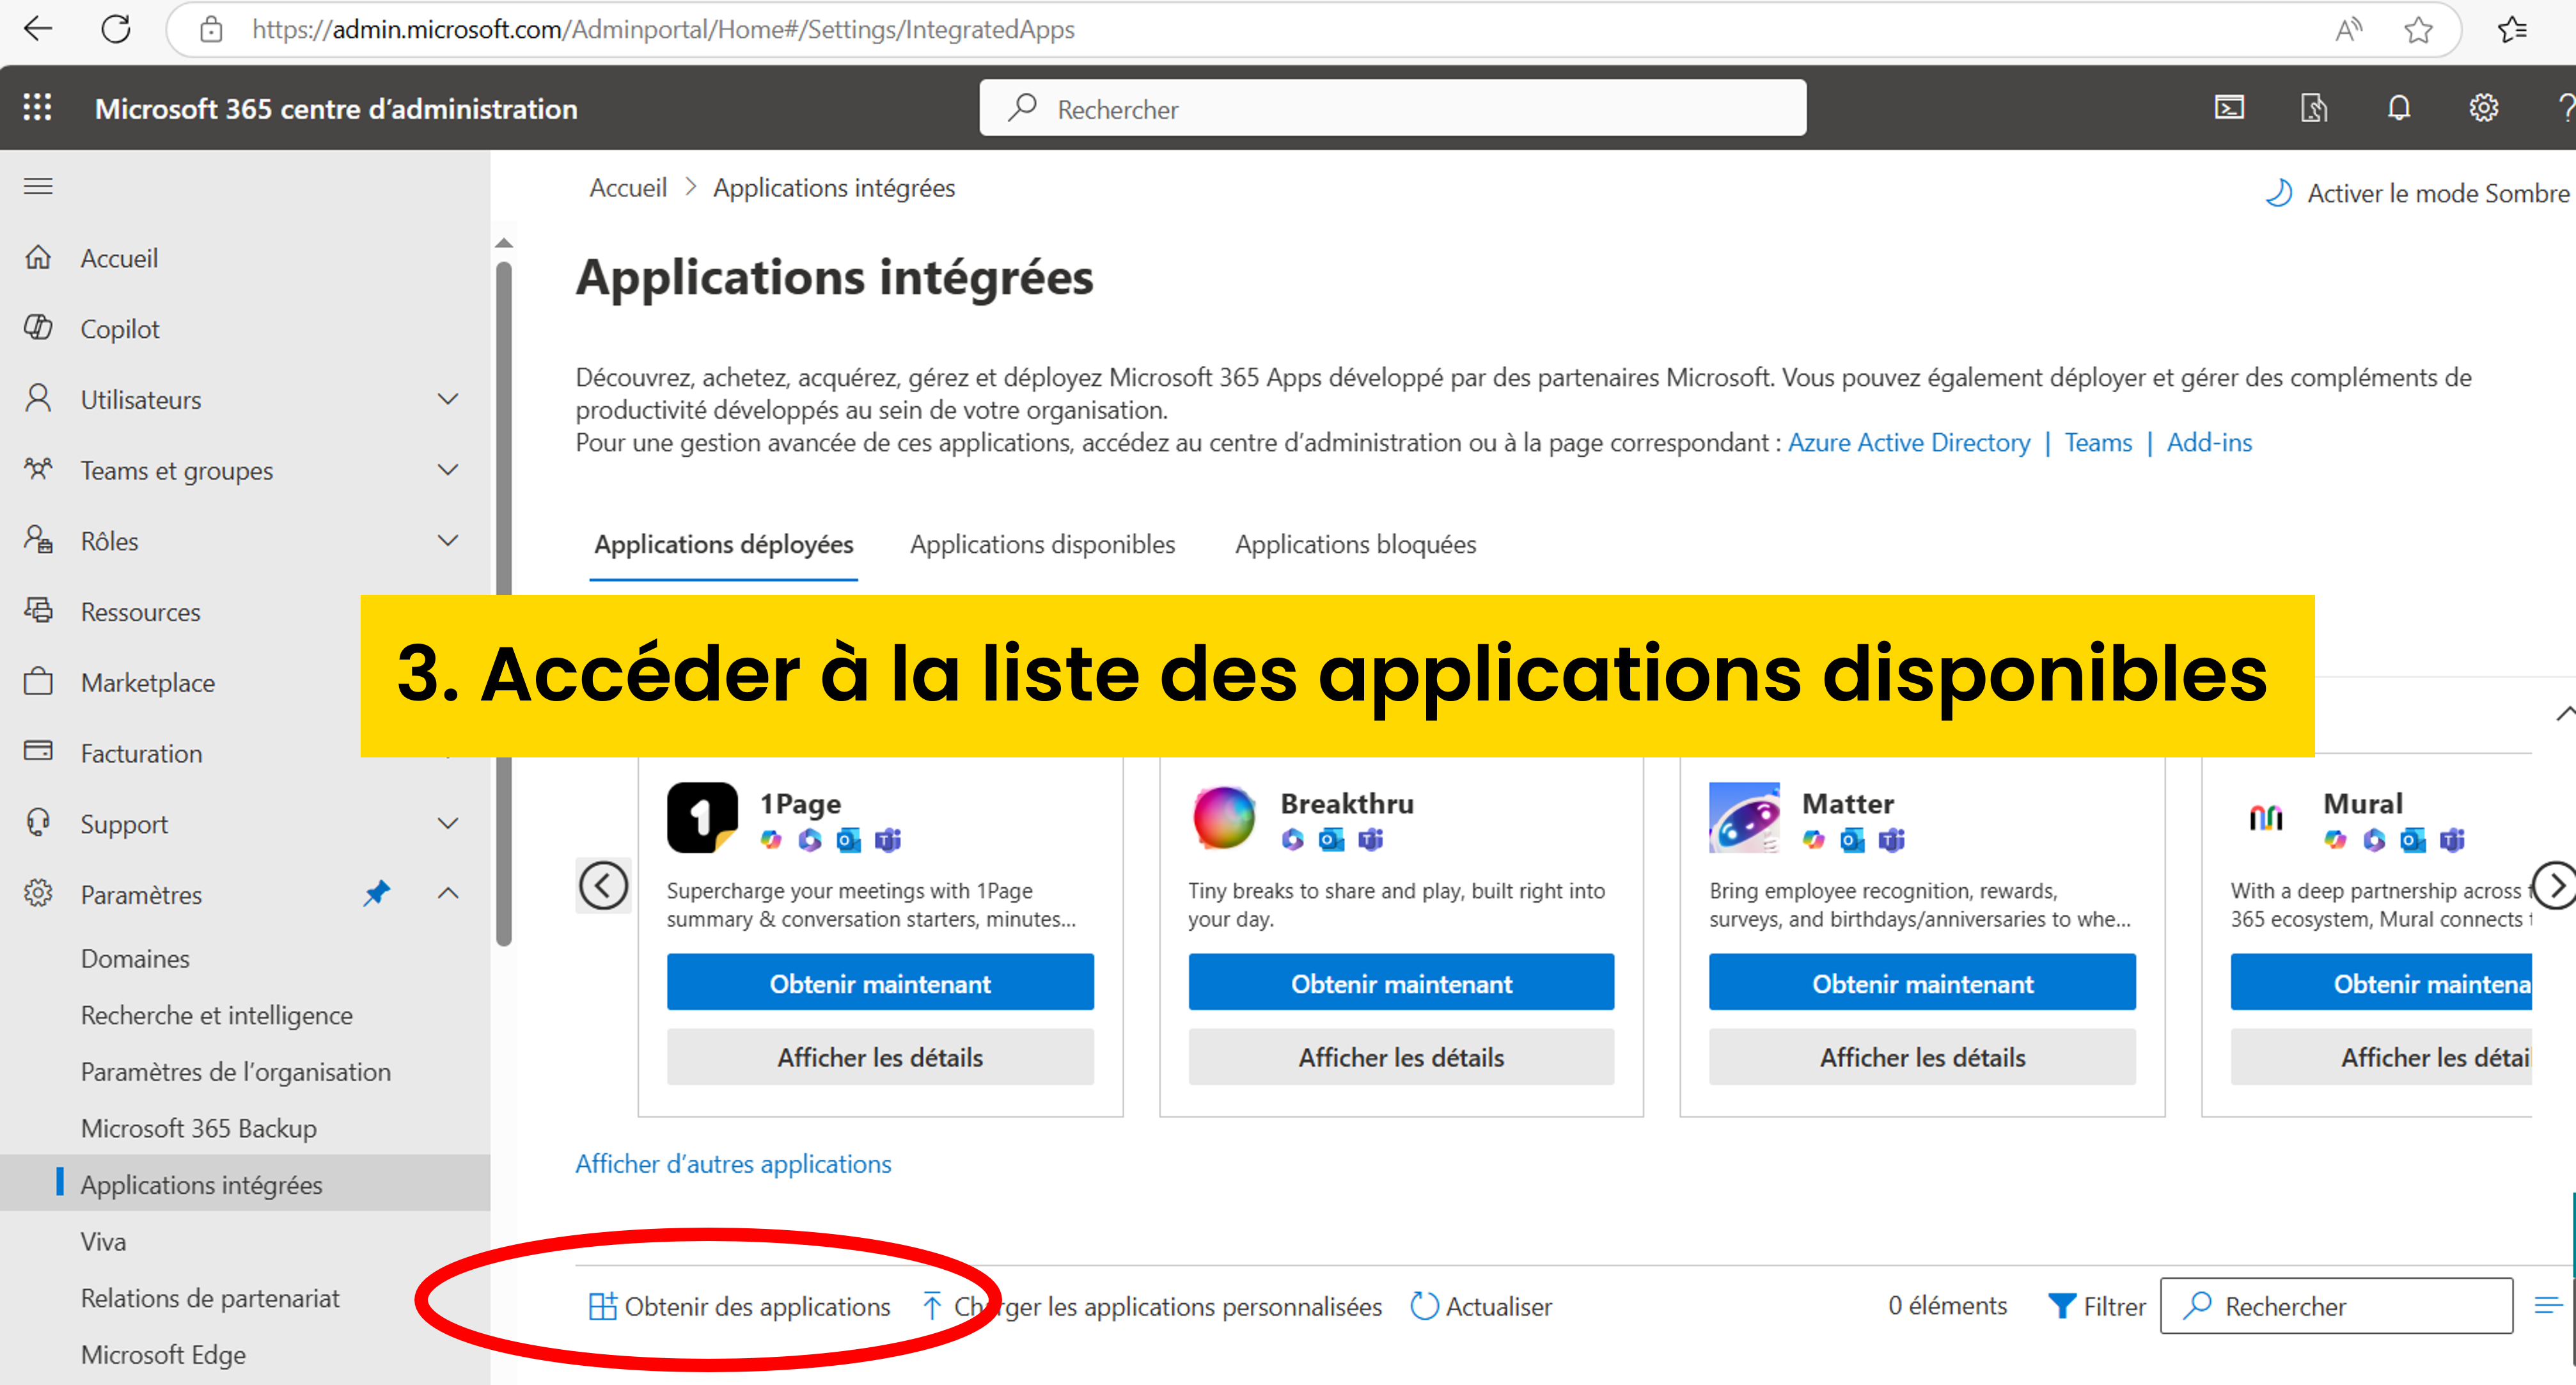Favorite this page with star icon
2576x1385 pixels.
click(2418, 30)
